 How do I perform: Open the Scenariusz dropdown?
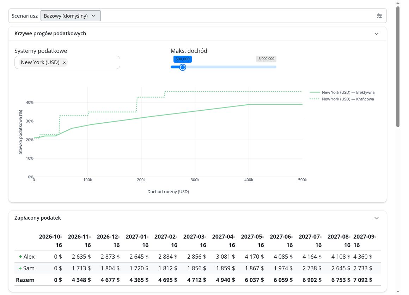(x=71, y=16)
